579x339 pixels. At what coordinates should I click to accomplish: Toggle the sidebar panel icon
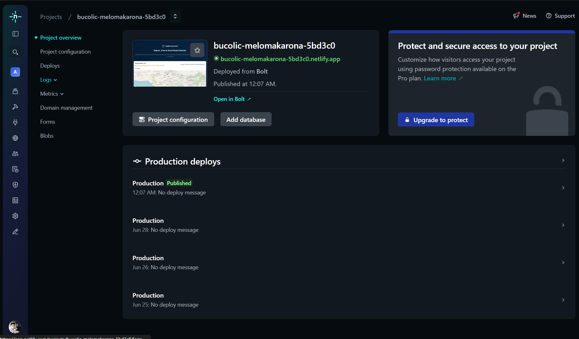[x=15, y=34]
